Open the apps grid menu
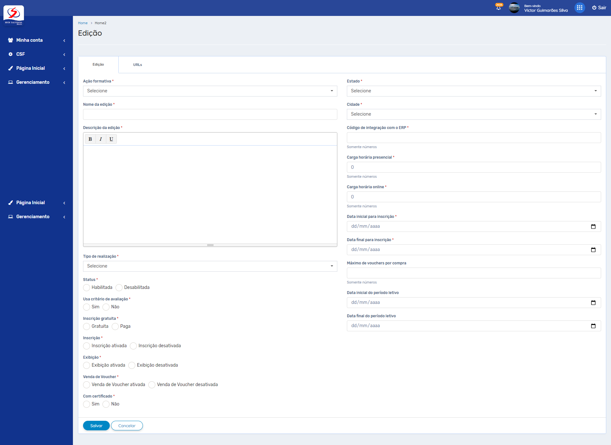Viewport: 611px width, 445px height. (x=579, y=7)
